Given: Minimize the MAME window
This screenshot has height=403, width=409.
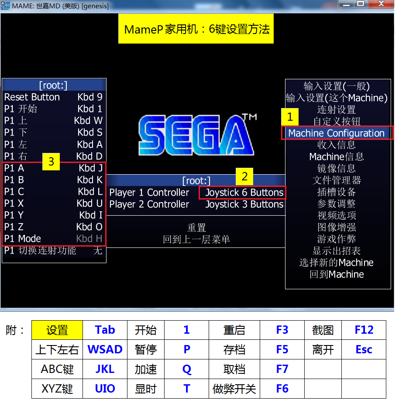Looking at the screenshot, I should point(346,4).
